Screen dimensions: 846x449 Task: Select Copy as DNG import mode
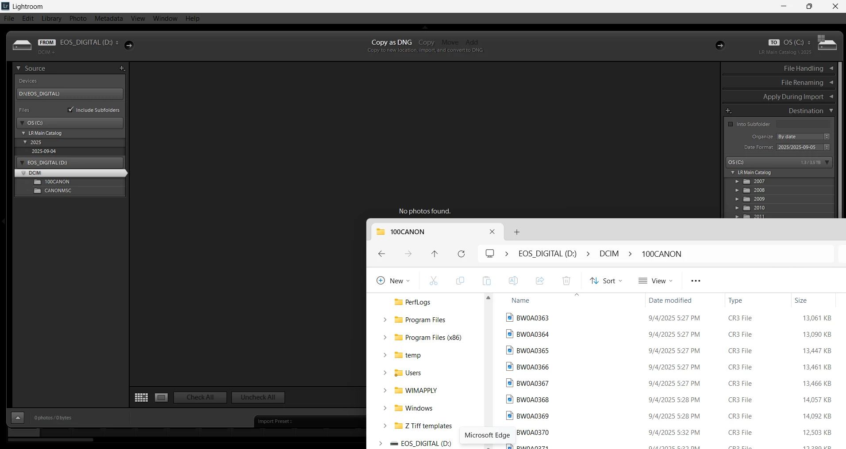[x=392, y=42]
